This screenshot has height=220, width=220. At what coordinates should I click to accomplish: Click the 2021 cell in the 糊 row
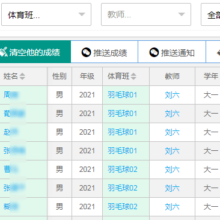[x=87, y=207]
